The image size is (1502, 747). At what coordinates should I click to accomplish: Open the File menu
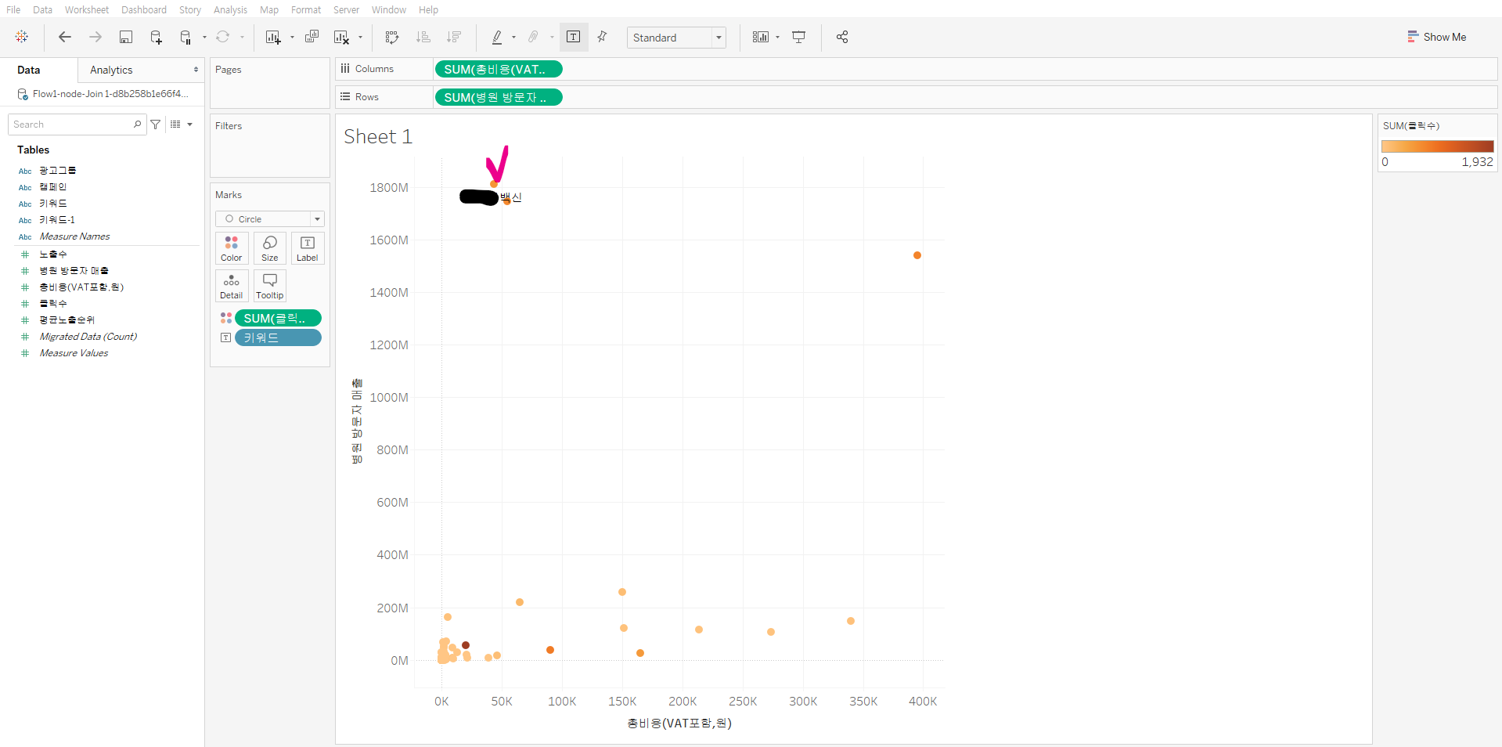coord(13,9)
